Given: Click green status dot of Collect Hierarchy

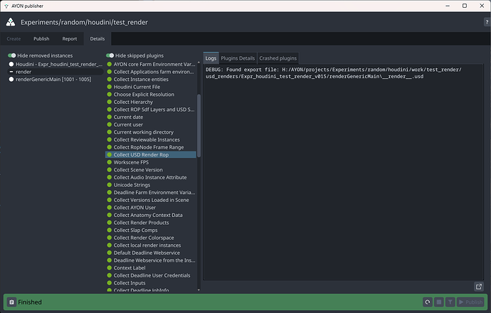Looking at the screenshot, I should (110, 102).
